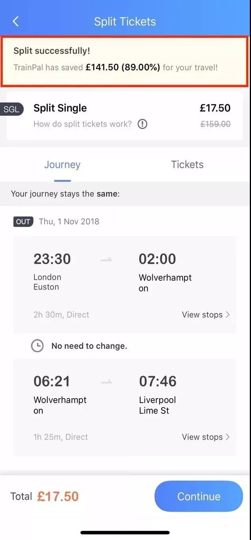
Task: Tap the info icon beside split tickets question
Action: (x=142, y=124)
